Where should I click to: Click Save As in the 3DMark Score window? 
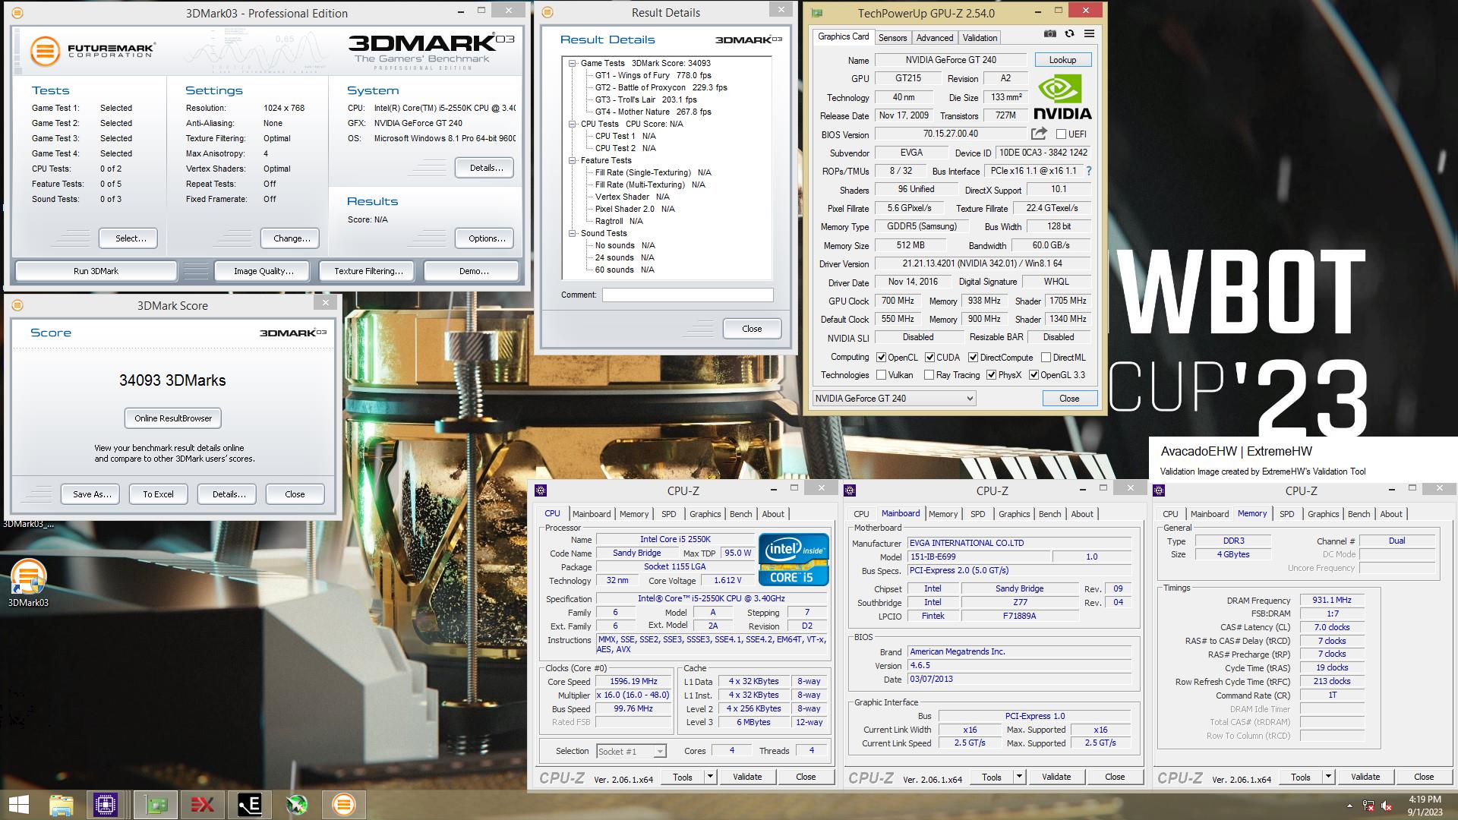point(92,494)
